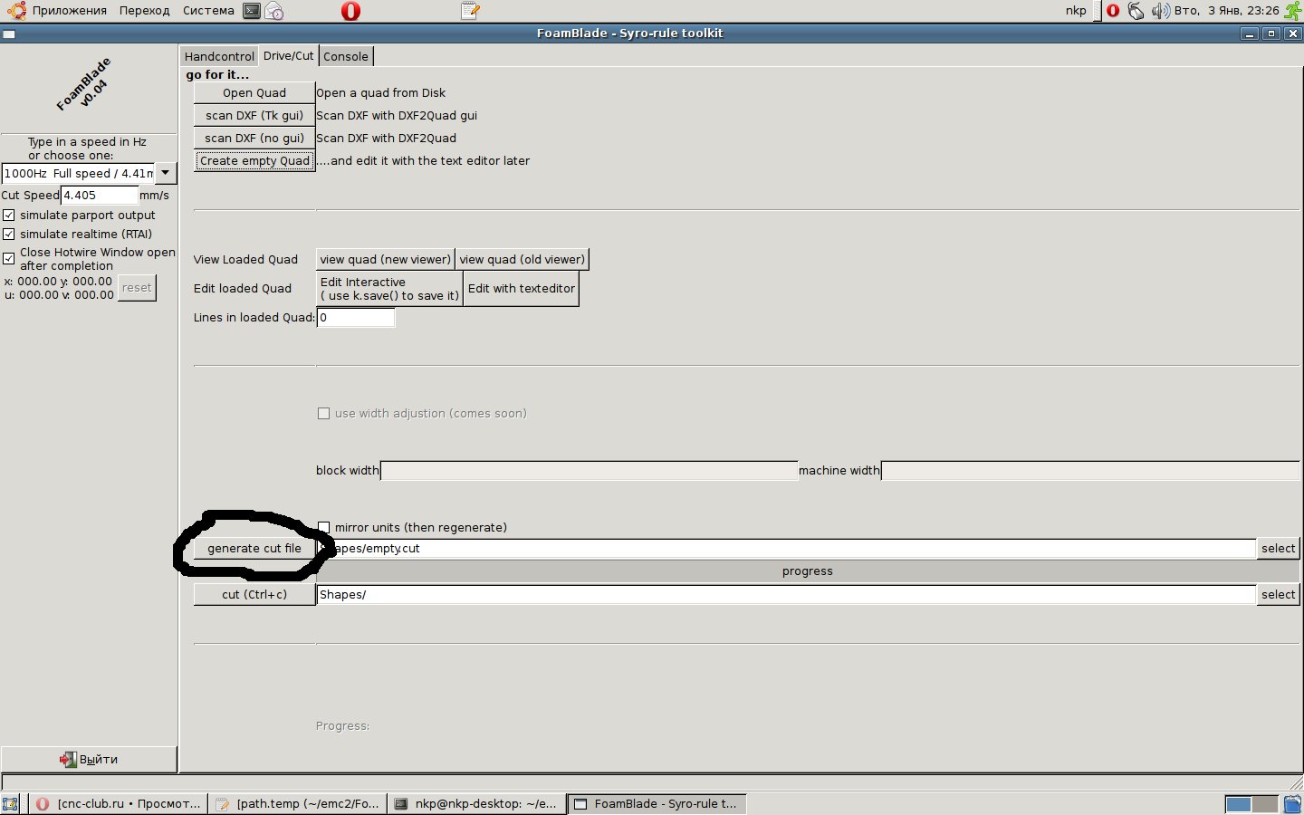The image size is (1304, 815).
Task: Open the Переход panel menu
Action: 144,11
